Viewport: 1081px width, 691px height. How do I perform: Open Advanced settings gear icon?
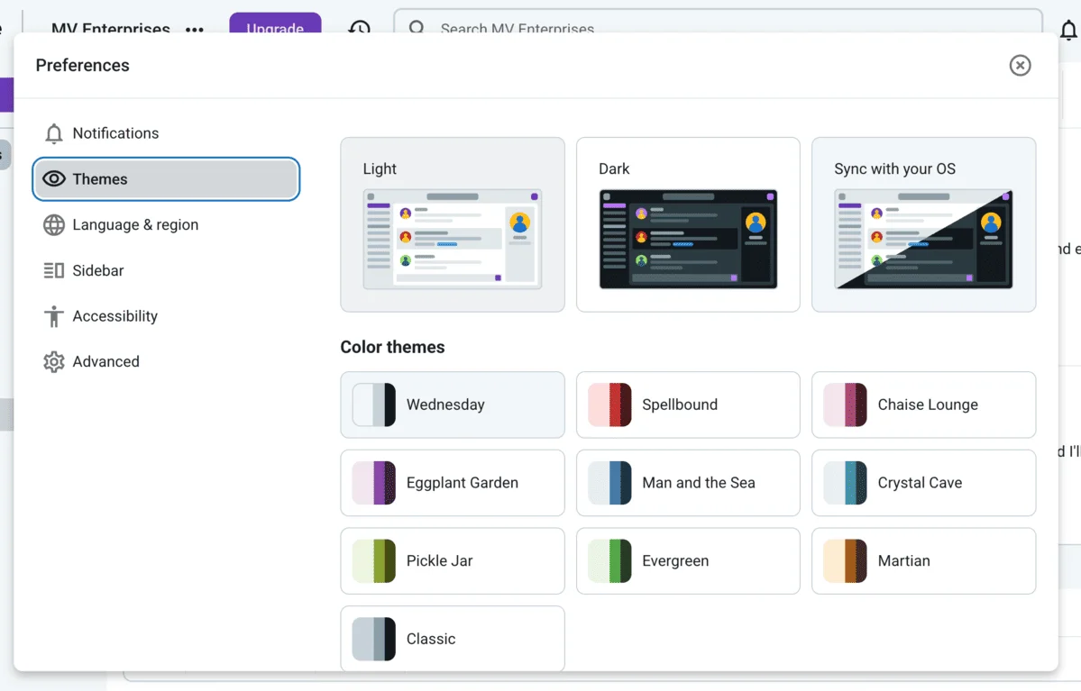click(x=54, y=361)
